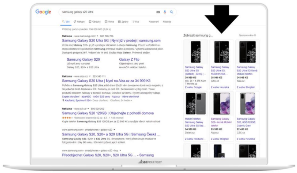Click Z webu Heureka under CZC.cz 38 990 Kč
The height and width of the screenshot is (173, 297).
pyautogui.click(x=220, y=87)
